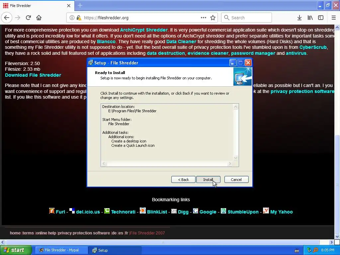Close the File Shredder browser tab
Image resolution: width=340 pixels, height=255 pixels.
[x=69, y=6]
